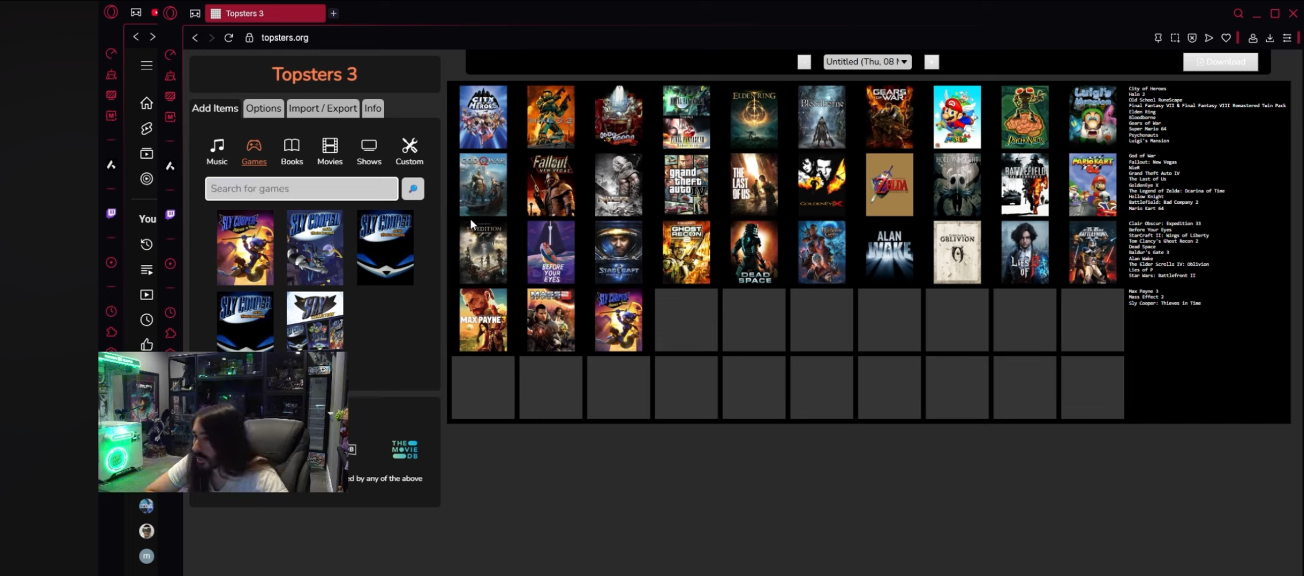
Task: Select the Mass Effect 2 cover
Action: click(551, 319)
